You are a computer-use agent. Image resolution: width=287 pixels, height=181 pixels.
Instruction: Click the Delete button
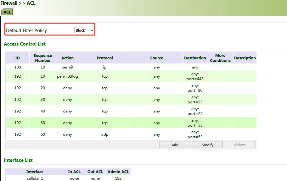click(x=240, y=145)
